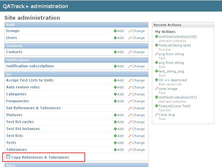222x167 pixels.
Task: Open the Auth section header
Action: point(10,25)
